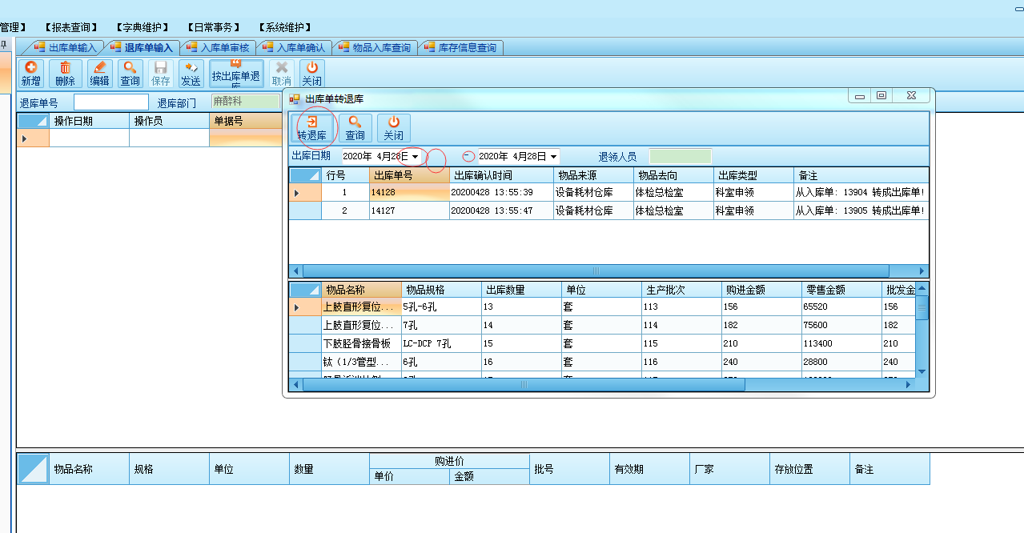
Task: Click the 发送 (Send) toolbar icon
Action: [x=191, y=73]
